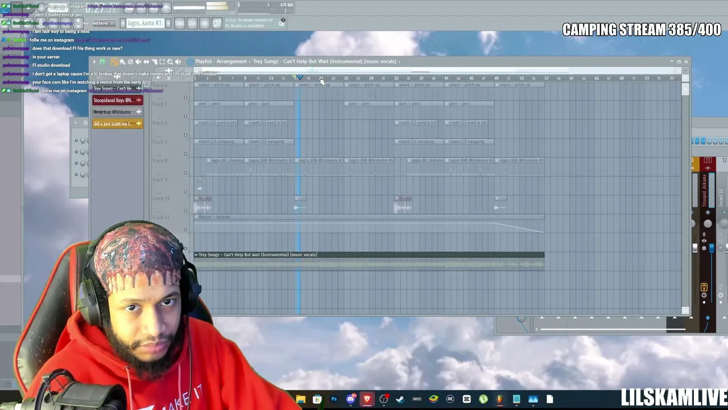The width and height of the screenshot is (728, 410).
Task: Open File Explorer from the taskbar
Action: (x=301, y=399)
